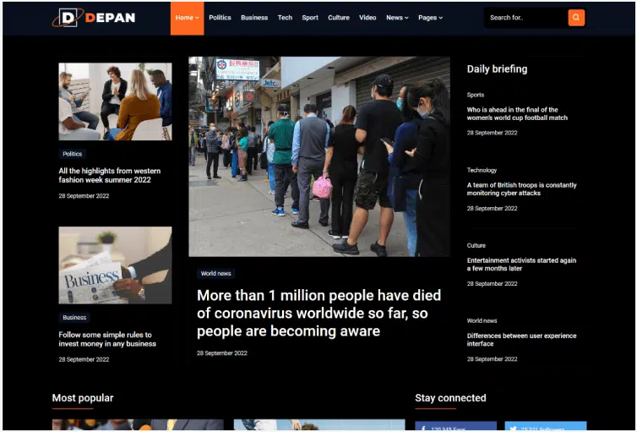Open 'More than 1 million people have died' headline
Viewport: 637px width, 432px height.
tap(318, 313)
